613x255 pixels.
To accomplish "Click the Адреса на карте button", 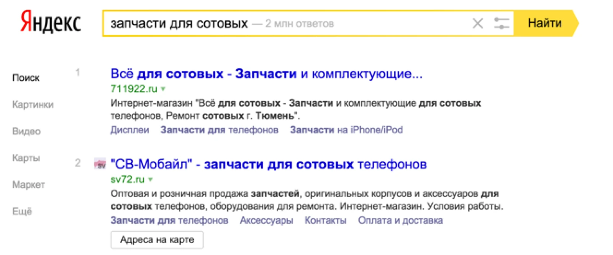I will click(157, 240).
